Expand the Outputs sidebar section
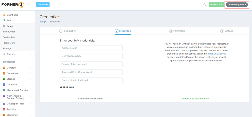 (31, 54)
